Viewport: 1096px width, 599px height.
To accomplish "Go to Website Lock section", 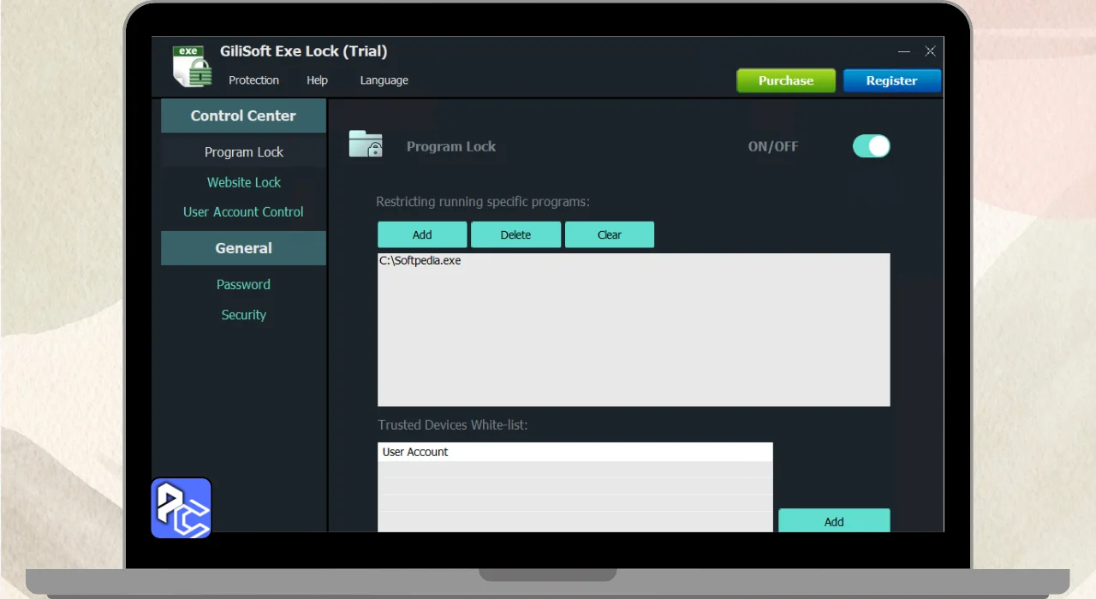I will [x=243, y=182].
